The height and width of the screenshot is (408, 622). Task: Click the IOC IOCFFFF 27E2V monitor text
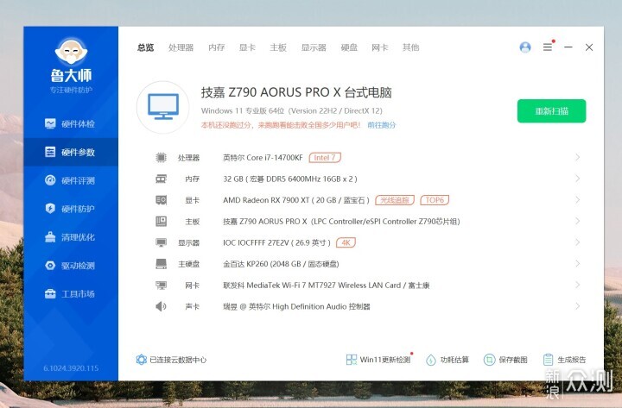pos(276,242)
